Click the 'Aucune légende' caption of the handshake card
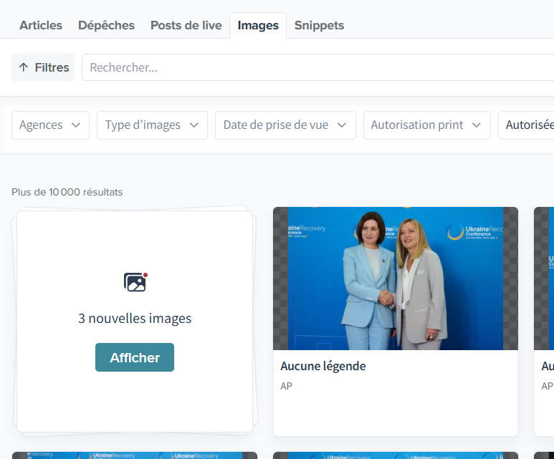This screenshot has width=554, height=459. 323,366
